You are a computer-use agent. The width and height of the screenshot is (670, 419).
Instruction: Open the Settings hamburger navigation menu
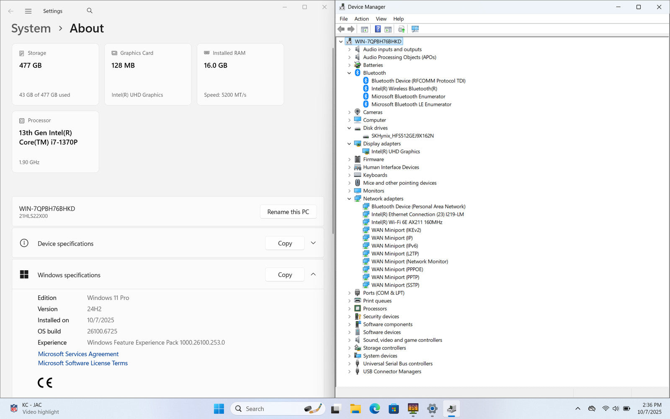point(28,11)
